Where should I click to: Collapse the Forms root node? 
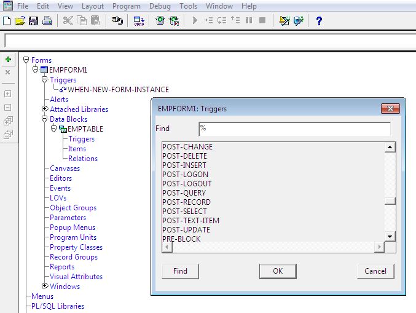(26, 60)
